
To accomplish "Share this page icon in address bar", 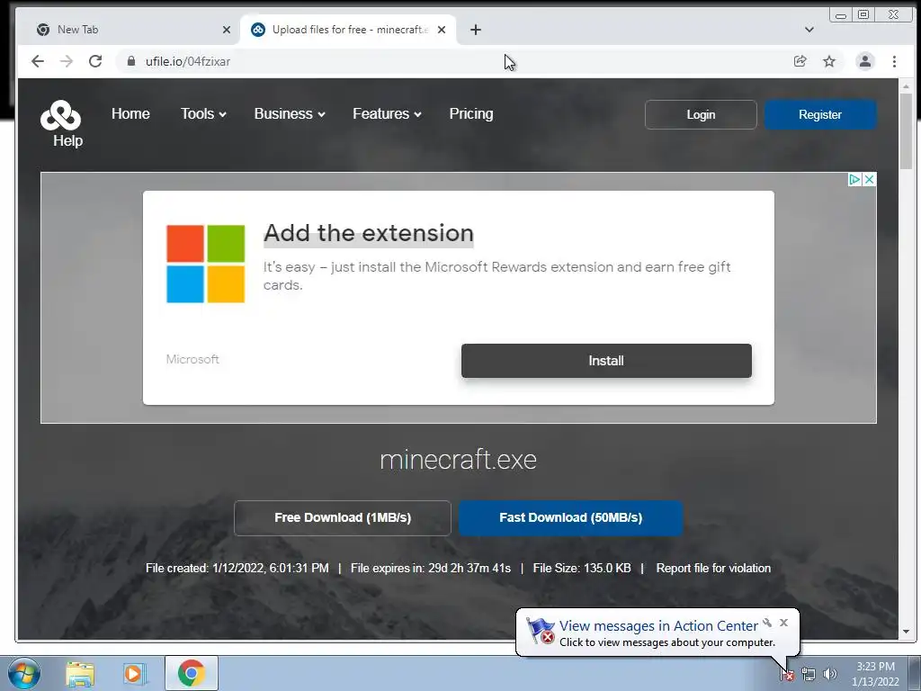I will point(800,61).
